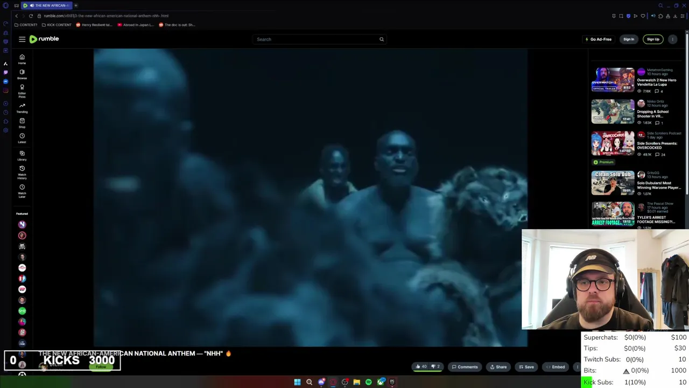689x388 pixels.
Task: Open a new browser tab
Action: [x=76, y=5]
